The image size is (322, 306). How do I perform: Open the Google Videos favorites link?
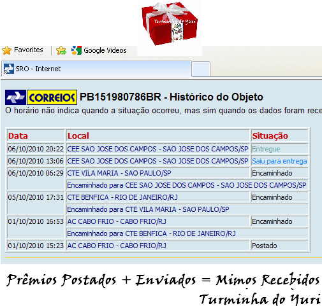coord(105,50)
